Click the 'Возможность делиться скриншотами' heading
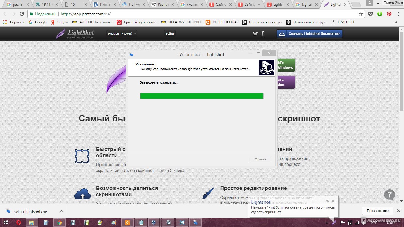 127,191
